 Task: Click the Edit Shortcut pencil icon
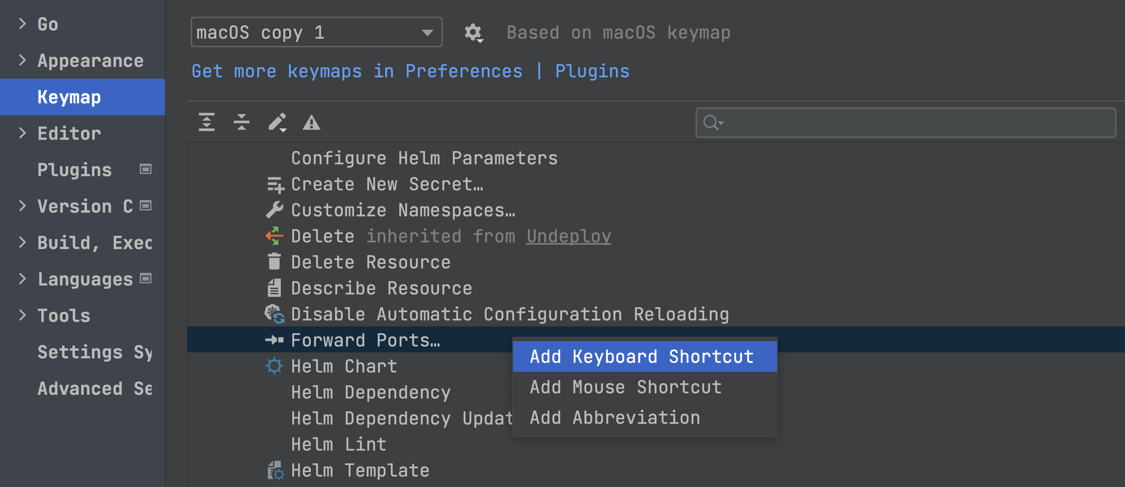pyautogui.click(x=277, y=122)
